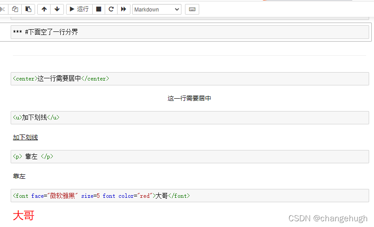
Task: Select the rendered centered text 这一行需要居中
Action: (x=189, y=98)
